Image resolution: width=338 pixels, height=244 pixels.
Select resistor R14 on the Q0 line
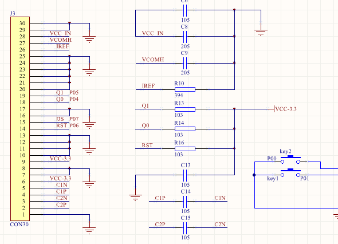tap(185, 129)
